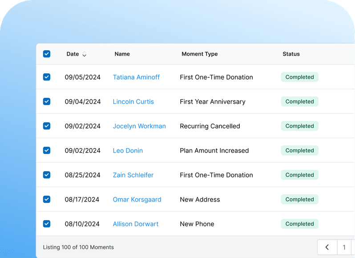The height and width of the screenshot is (258, 355).
Task: Click the Date column header
Action: click(73, 54)
